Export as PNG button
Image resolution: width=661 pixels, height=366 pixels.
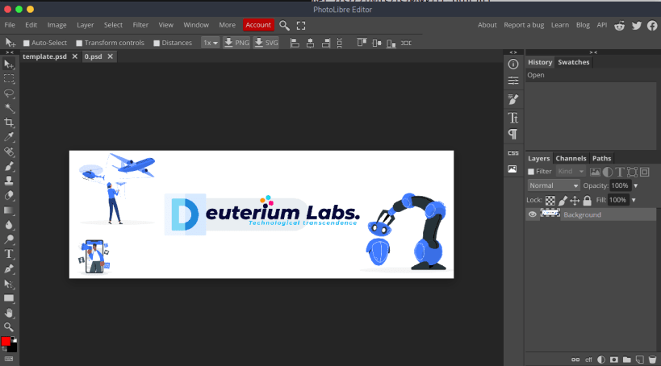[x=236, y=43]
